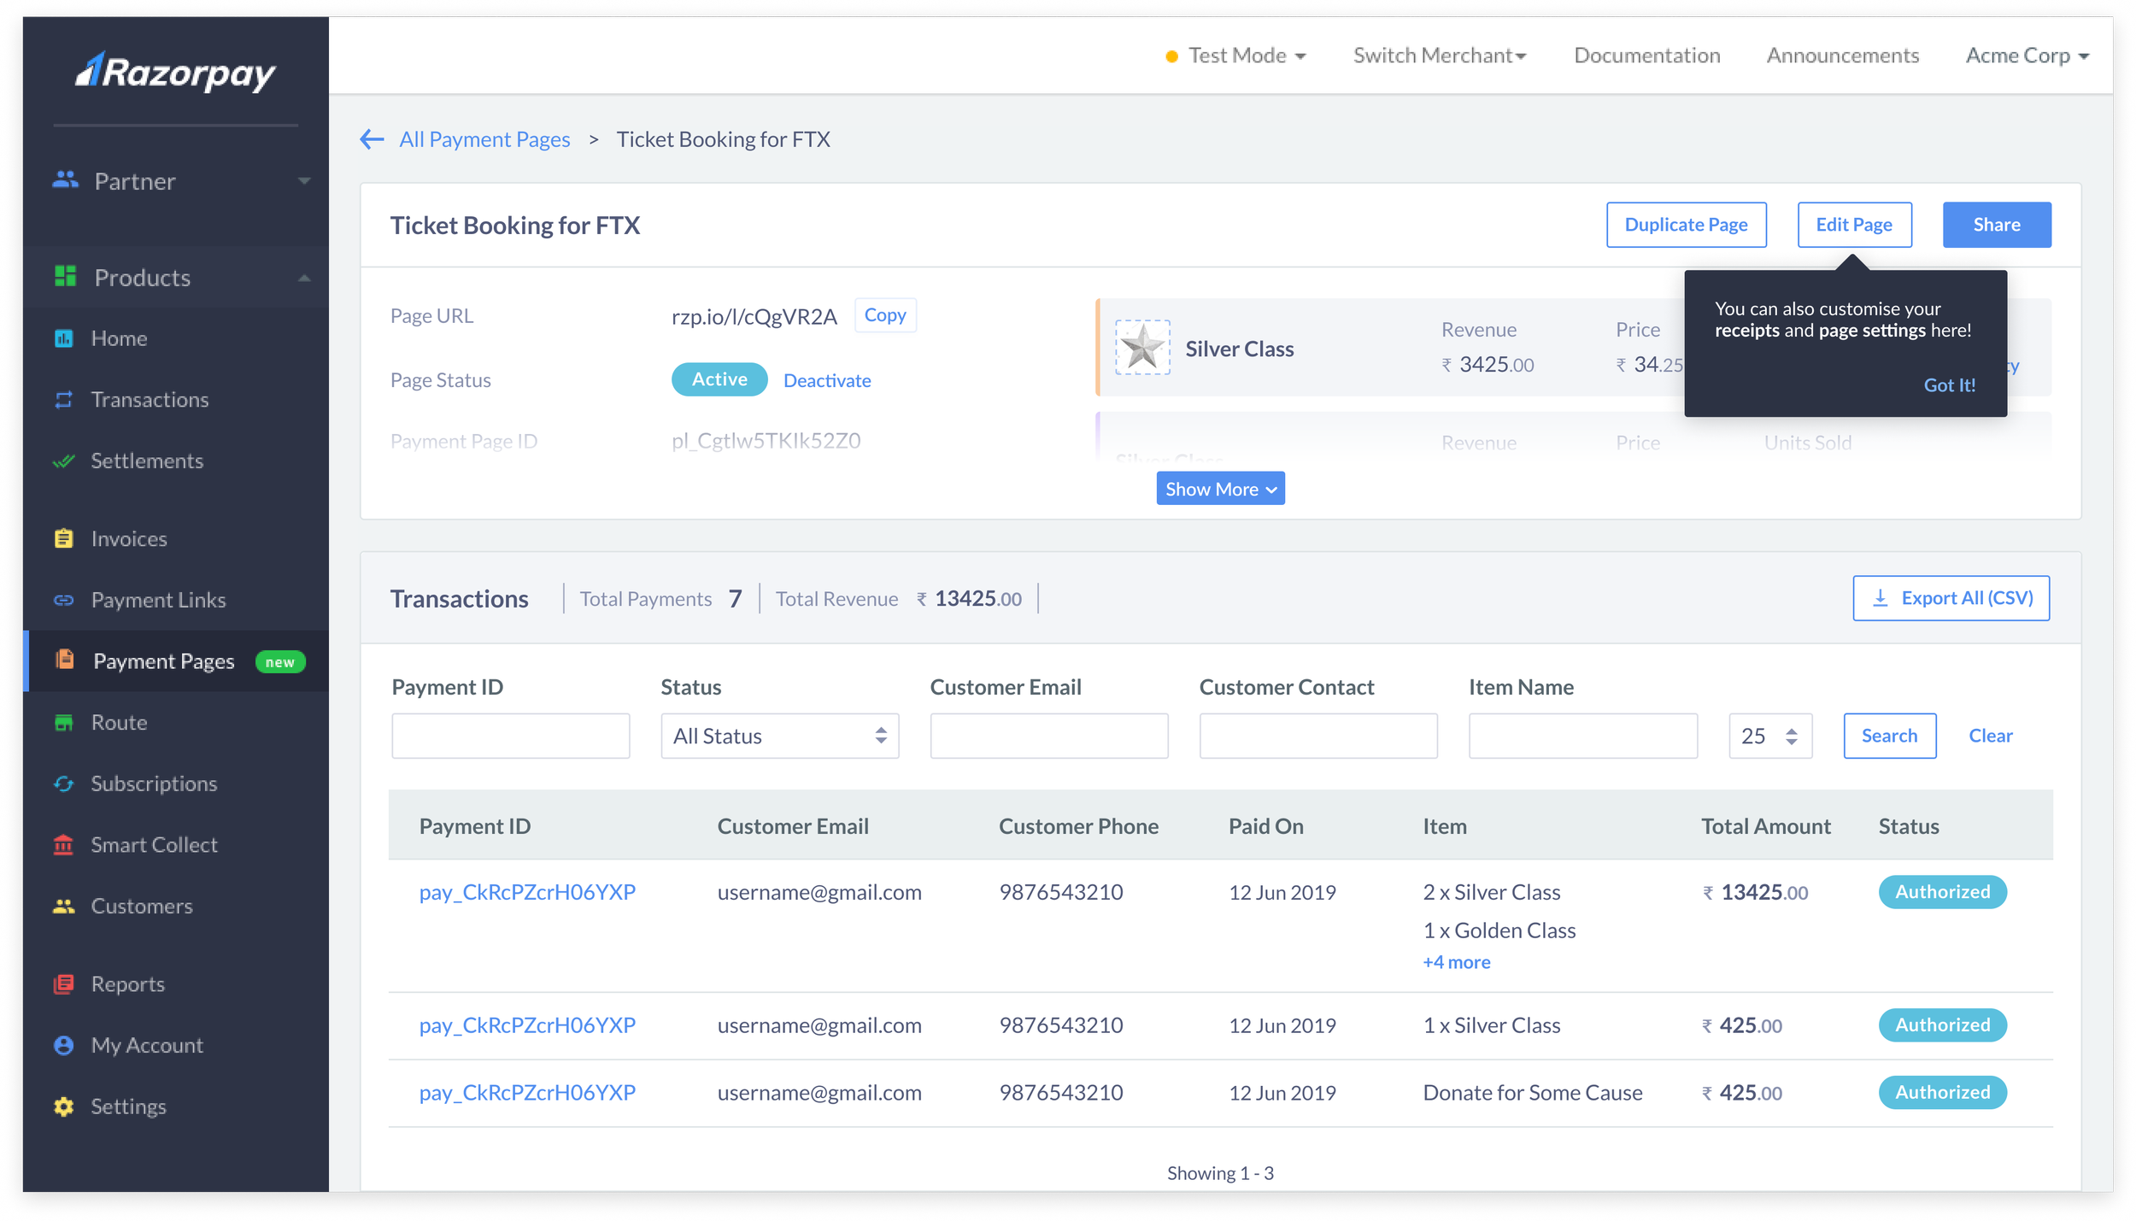Viewport: 2136px width, 1221px height.
Task: Click the Settlements checkmark icon
Action: [64, 461]
